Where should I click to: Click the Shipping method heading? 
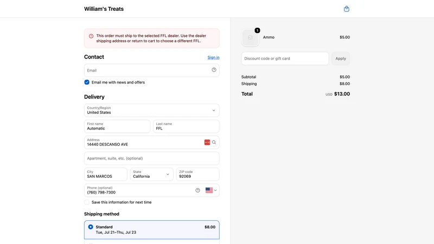click(101, 214)
